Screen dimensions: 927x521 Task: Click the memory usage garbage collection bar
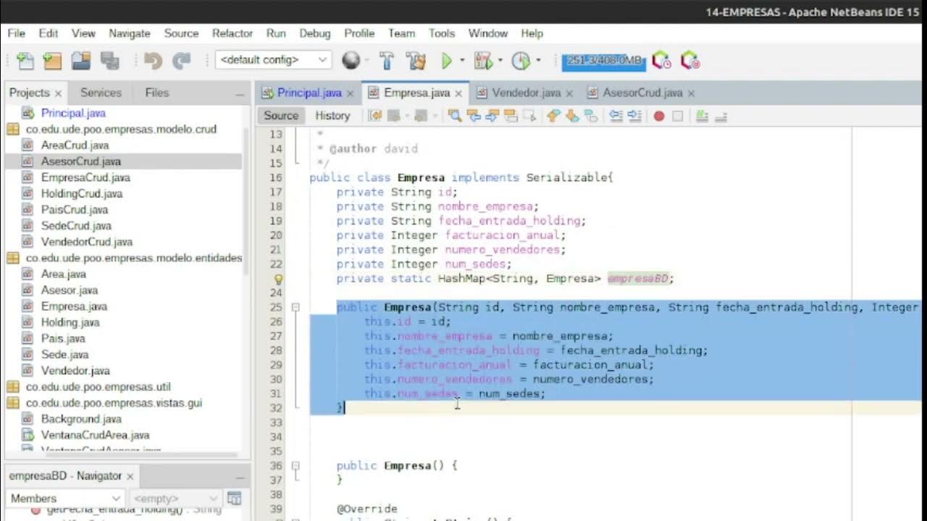(x=603, y=61)
